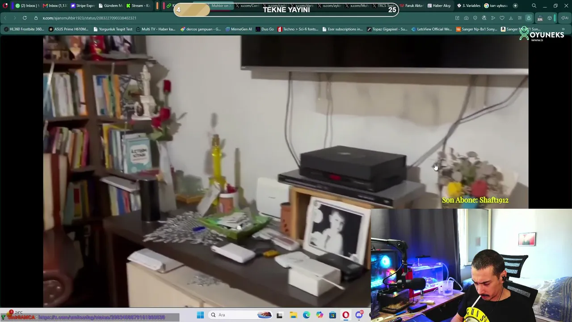Click the Opera icon on the taskbar
The image size is (572, 322).
click(x=345, y=315)
